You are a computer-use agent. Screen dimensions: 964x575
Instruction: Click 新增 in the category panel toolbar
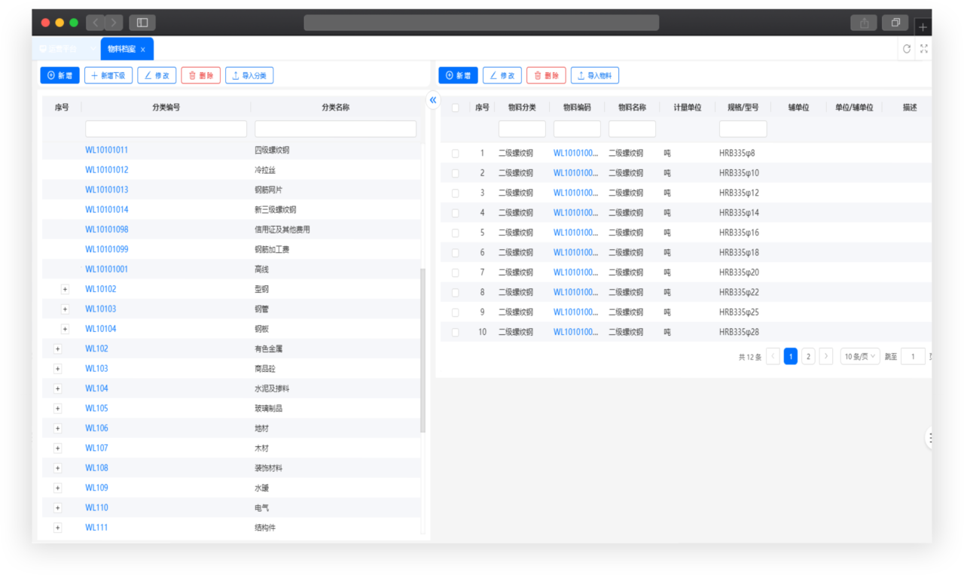[x=59, y=75]
